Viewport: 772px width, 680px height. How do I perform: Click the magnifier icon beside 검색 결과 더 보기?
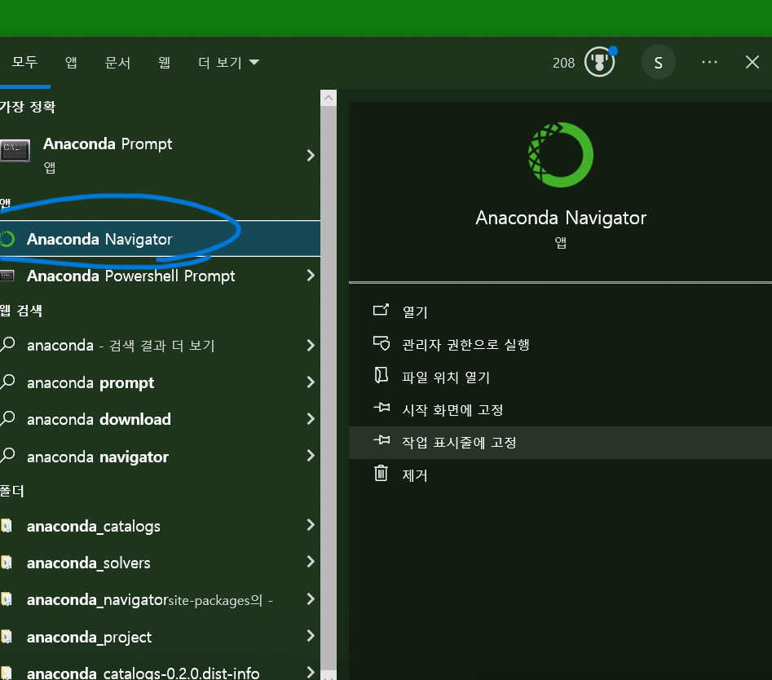point(8,344)
